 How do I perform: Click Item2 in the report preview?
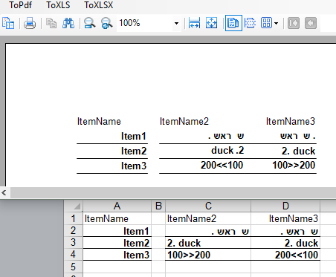click(x=134, y=151)
